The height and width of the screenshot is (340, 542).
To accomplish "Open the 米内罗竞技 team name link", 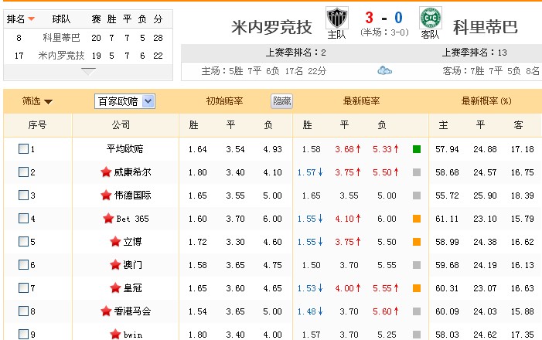I will [271, 27].
